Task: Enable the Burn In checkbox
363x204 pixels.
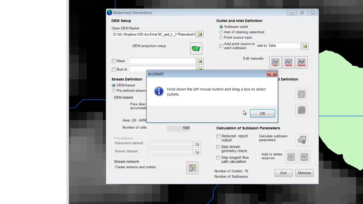Action: tap(114, 69)
